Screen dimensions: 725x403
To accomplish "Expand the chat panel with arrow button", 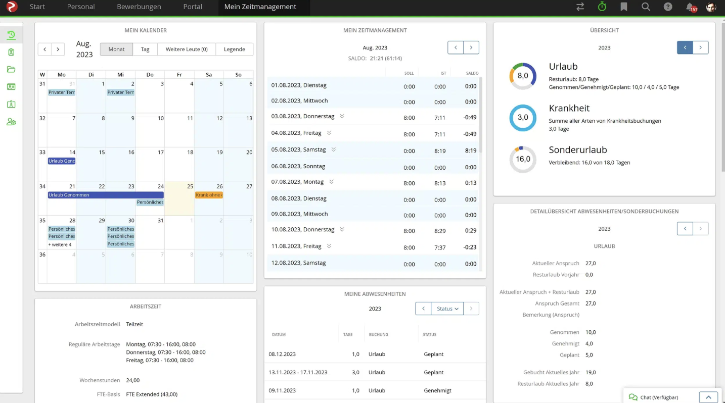I will (x=708, y=397).
